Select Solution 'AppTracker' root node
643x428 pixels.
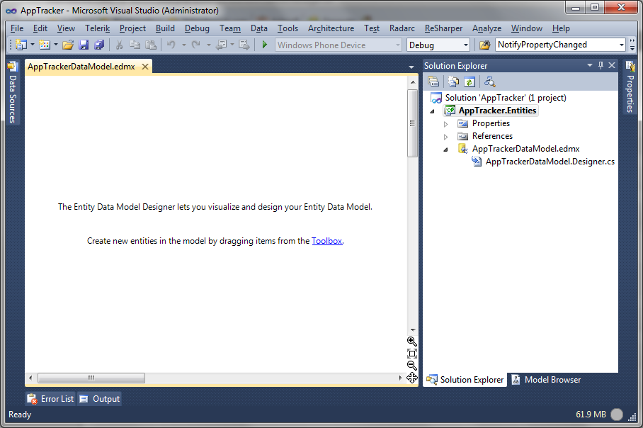(506, 98)
